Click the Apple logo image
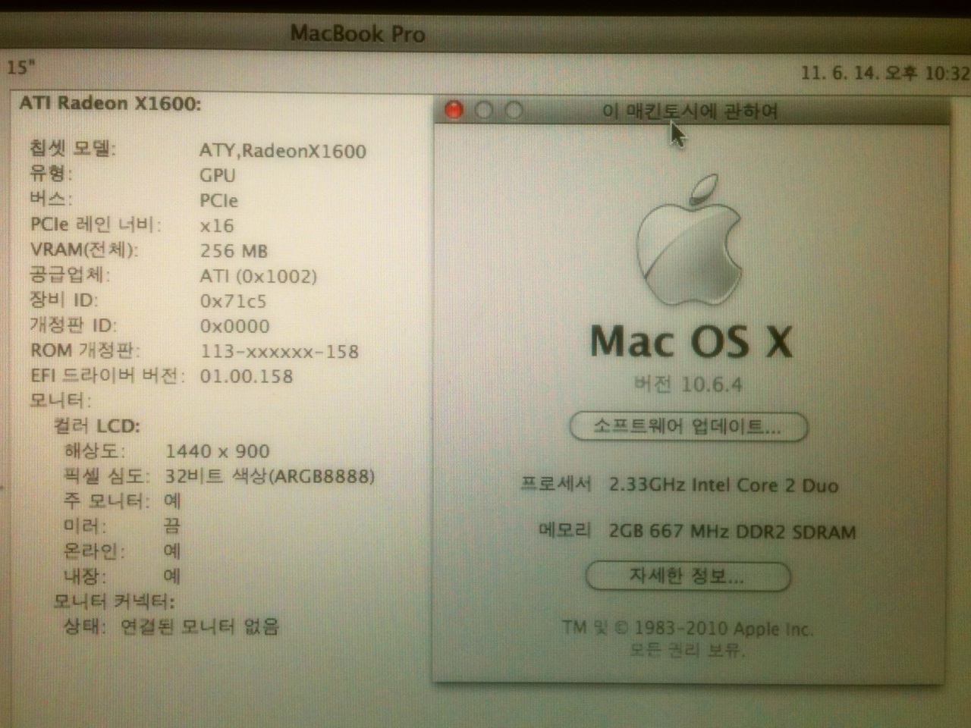Screen dimensions: 971x728 (x=689, y=241)
